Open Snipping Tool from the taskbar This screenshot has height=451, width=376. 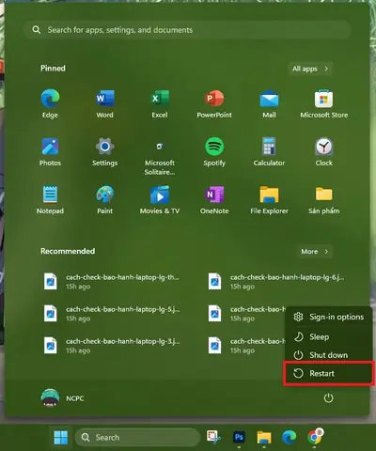click(213, 437)
